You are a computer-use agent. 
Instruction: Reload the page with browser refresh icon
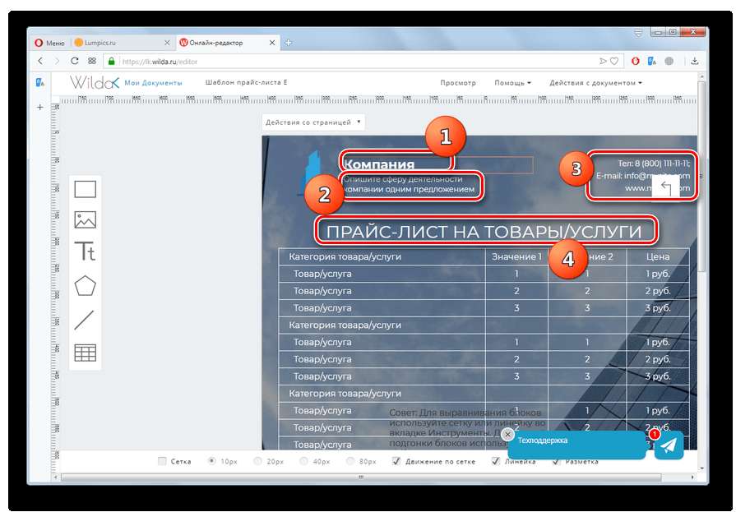75,61
